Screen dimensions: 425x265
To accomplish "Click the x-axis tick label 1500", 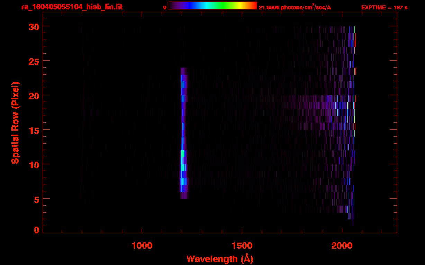I will 242,245.
